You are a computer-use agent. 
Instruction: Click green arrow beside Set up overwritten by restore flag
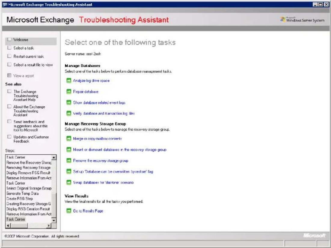pyautogui.click(x=69, y=171)
